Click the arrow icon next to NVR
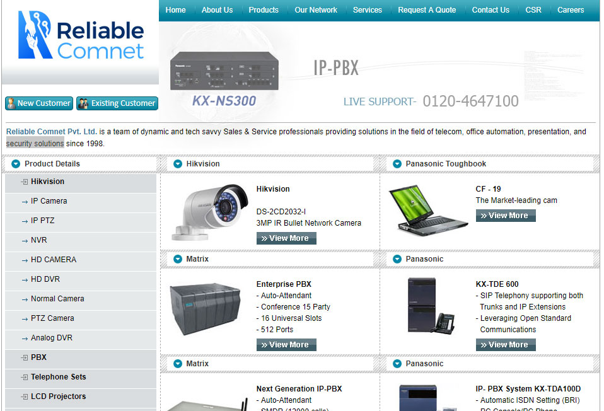Screen dimensions: 604x411 pyautogui.click(x=25, y=241)
